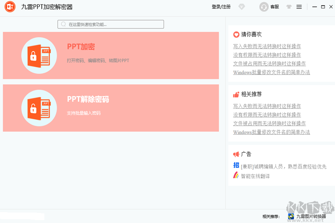Click the 九雷图片转换器 icon in footer

click(291, 216)
